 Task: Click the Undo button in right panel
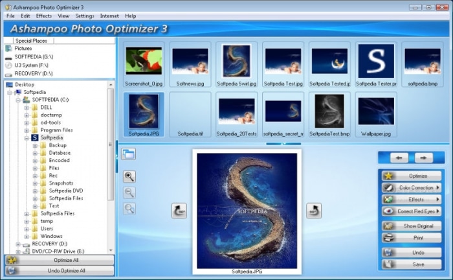(412, 253)
